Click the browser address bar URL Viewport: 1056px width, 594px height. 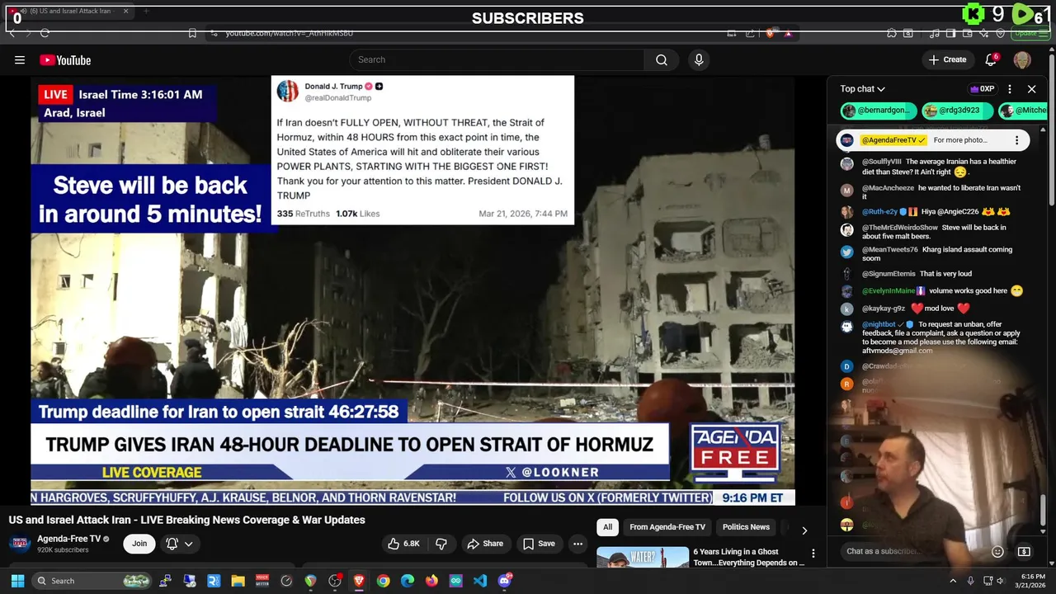pyautogui.click(x=290, y=33)
